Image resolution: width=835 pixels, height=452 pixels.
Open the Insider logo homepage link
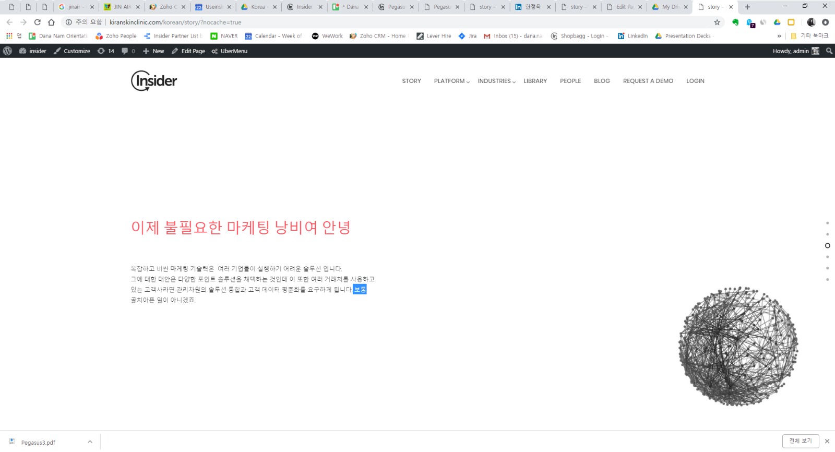(154, 81)
